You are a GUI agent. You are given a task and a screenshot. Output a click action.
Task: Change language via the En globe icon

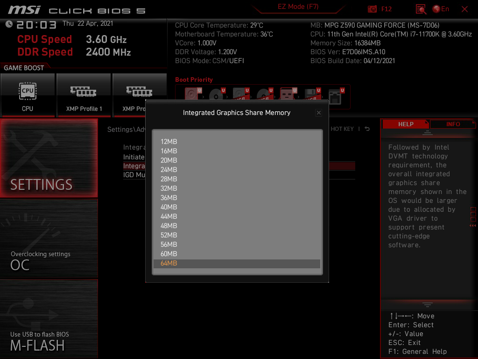(441, 9)
